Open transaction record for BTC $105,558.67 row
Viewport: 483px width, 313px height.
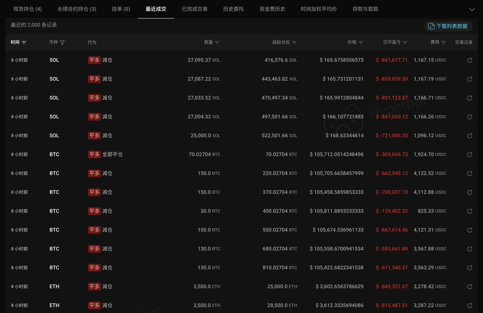coord(469,249)
